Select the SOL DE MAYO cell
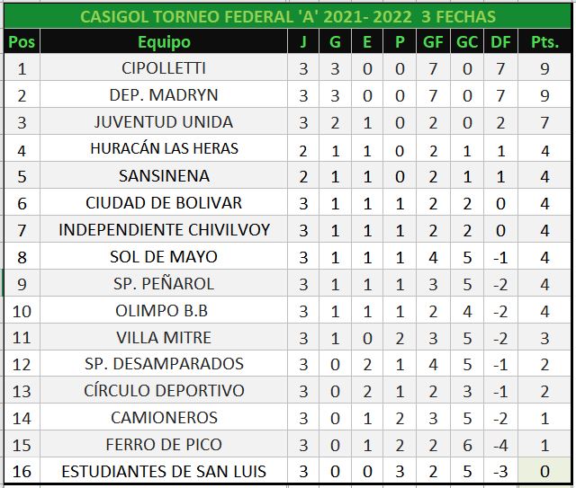Screen dimensions: 576x488 tap(164, 256)
